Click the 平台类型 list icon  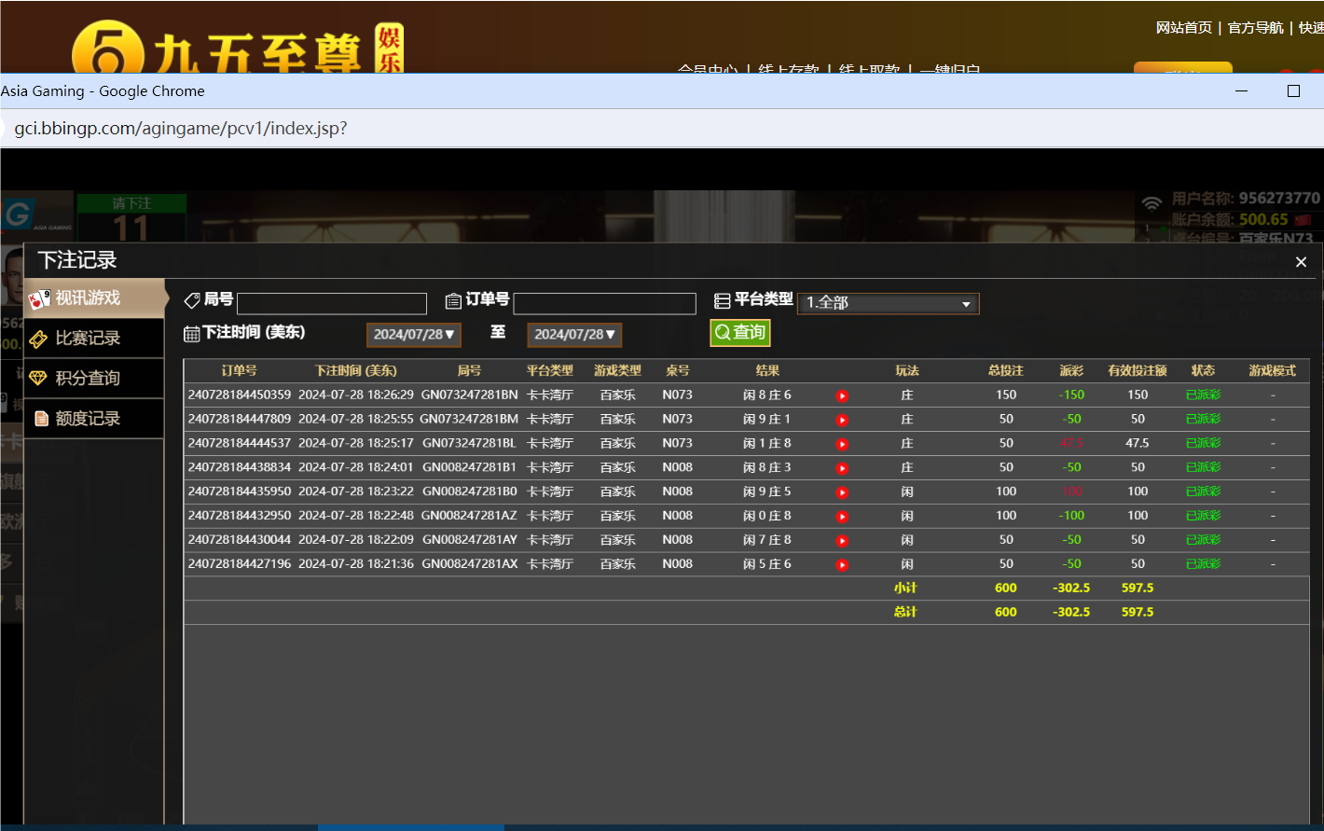723,299
